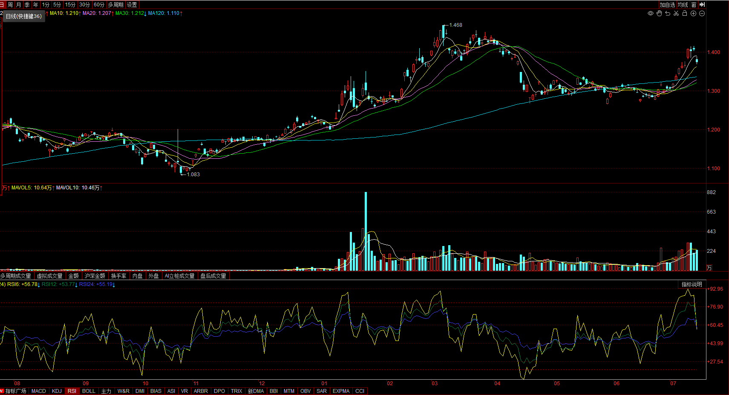This screenshot has width=729, height=395.
Task: Switch indicator to MACD
Action: pos(39,391)
